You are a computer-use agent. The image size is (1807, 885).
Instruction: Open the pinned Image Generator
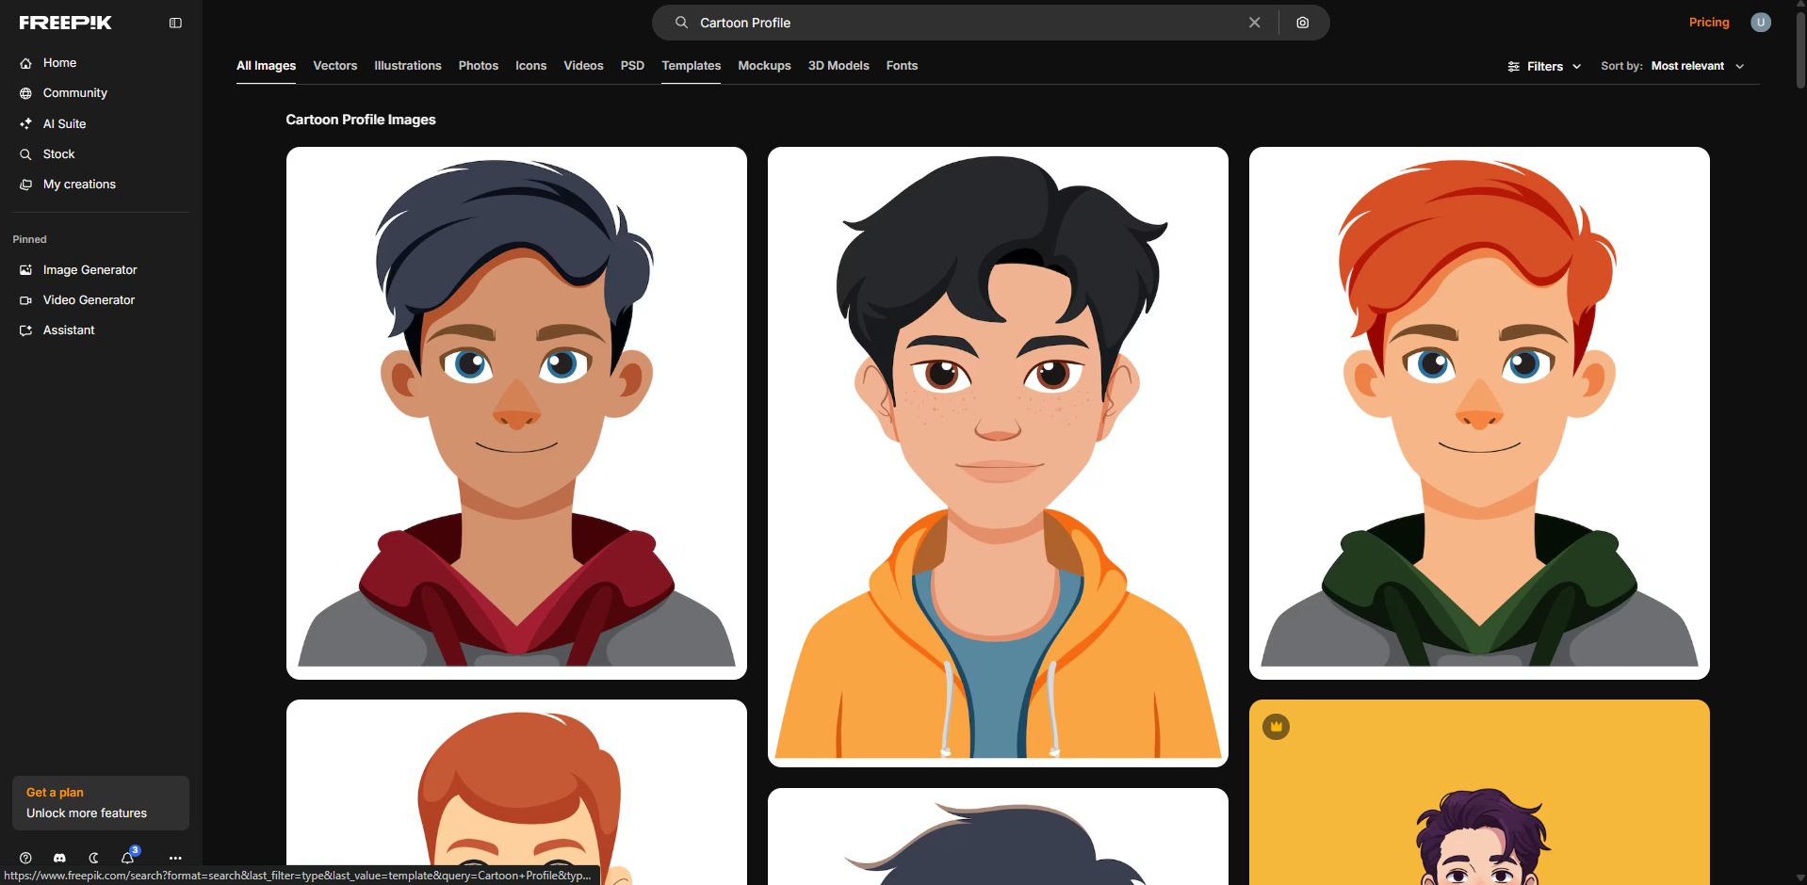tap(89, 270)
